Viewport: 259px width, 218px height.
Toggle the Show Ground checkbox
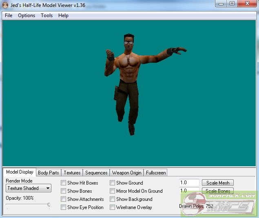[113, 183]
